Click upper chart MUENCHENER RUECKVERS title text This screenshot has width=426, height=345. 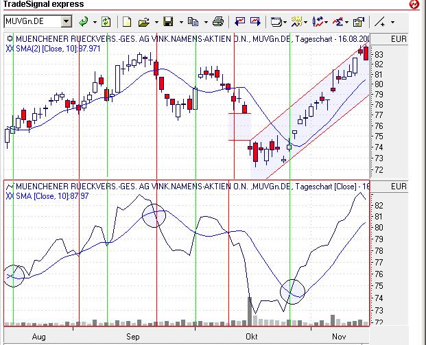192,39
